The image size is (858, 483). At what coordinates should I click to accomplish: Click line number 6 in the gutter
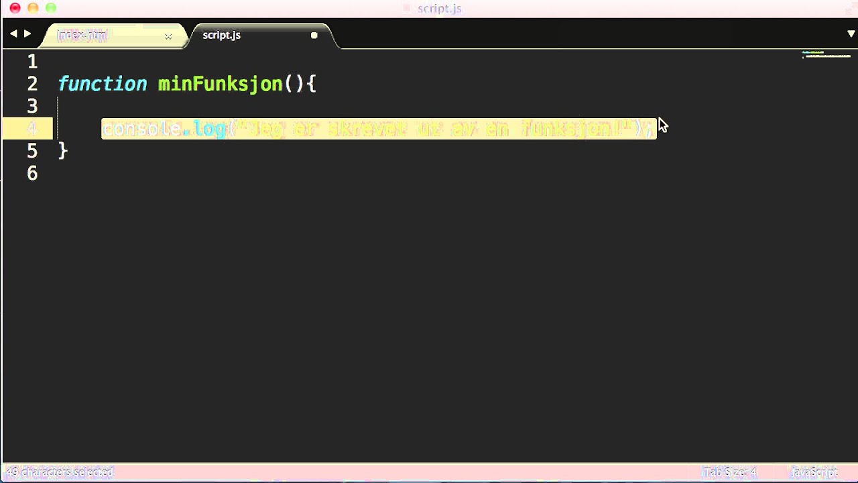32,173
